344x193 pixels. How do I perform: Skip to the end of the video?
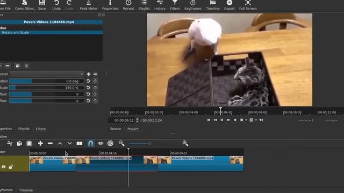[x=235, y=120]
